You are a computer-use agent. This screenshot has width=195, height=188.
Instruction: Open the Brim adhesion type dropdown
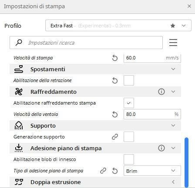point(152,171)
